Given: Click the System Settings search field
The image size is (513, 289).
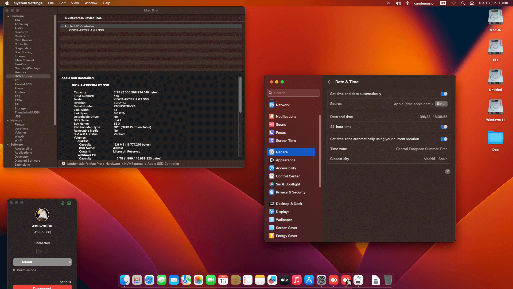Looking at the screenshot, I should tap(293, 93).
